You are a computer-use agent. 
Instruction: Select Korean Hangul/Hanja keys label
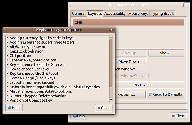32,78
